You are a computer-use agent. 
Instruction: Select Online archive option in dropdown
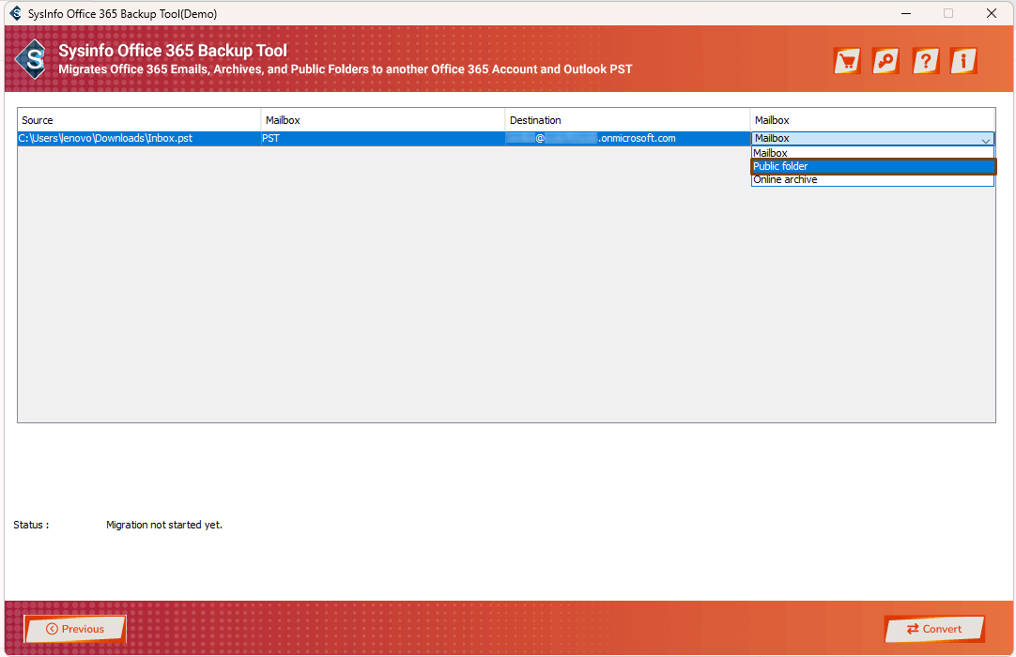pos(872,180)
